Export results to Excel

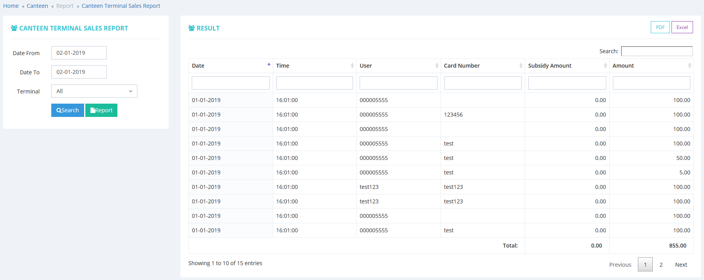tap(682, 27)
